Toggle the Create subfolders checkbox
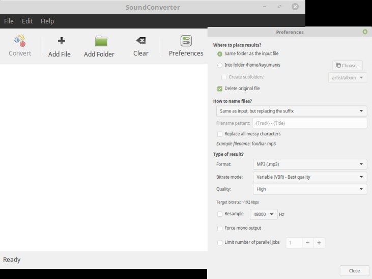372x279 pixels. tap(224, 77)
